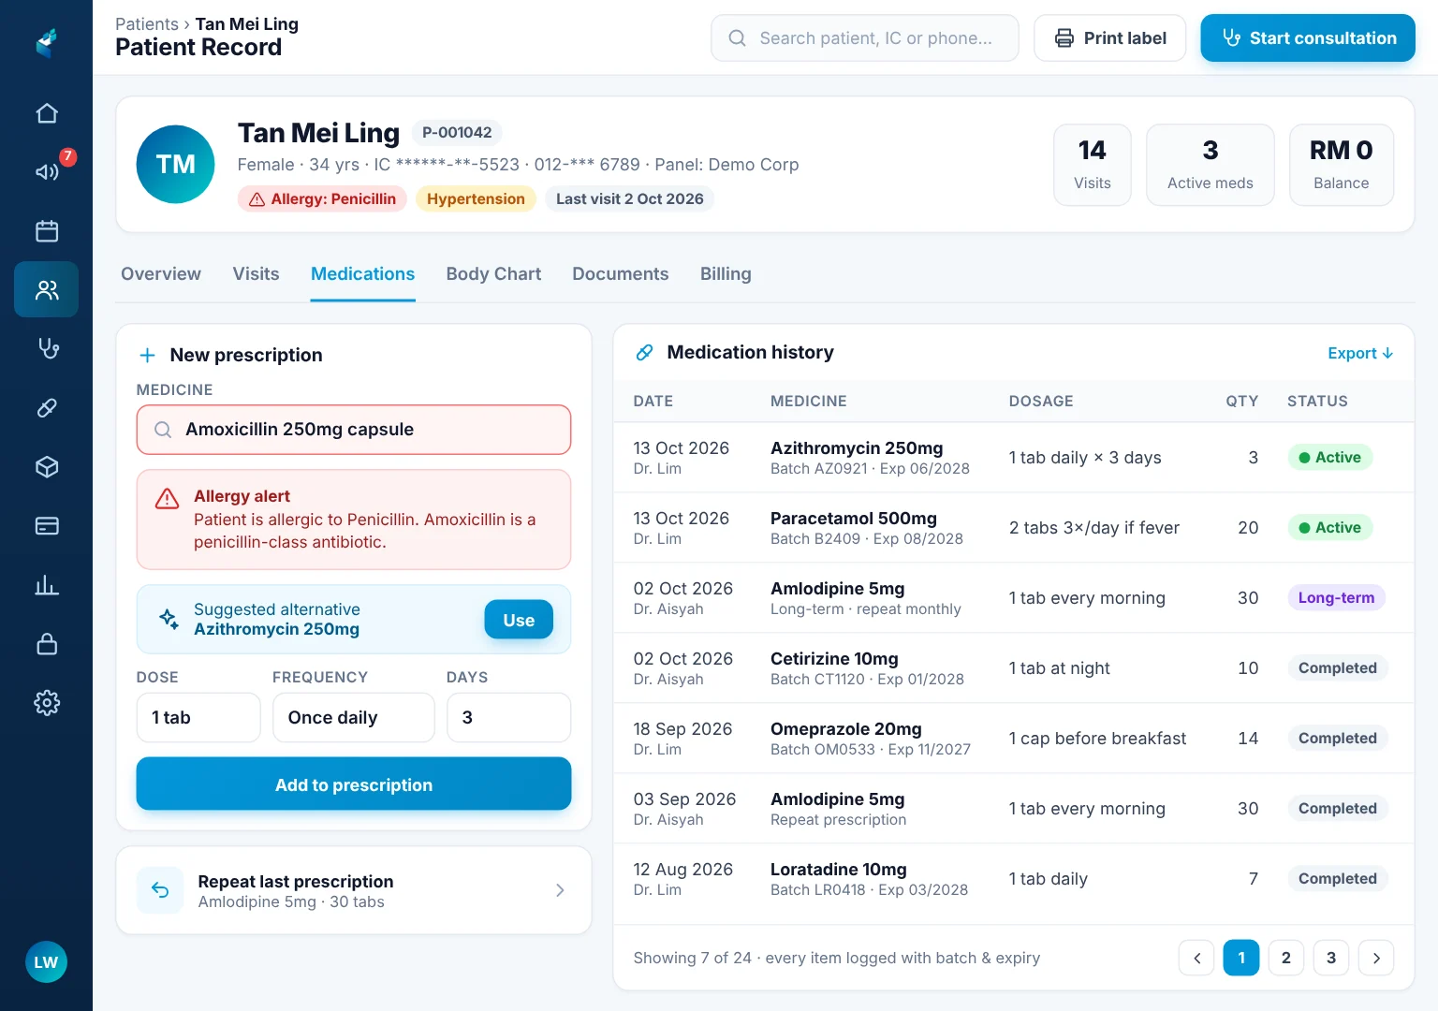Viewport: 1438px width, 1011px height.
Task: Open the bar chart reports sidebar icon
Action: [x=47, y=585]
